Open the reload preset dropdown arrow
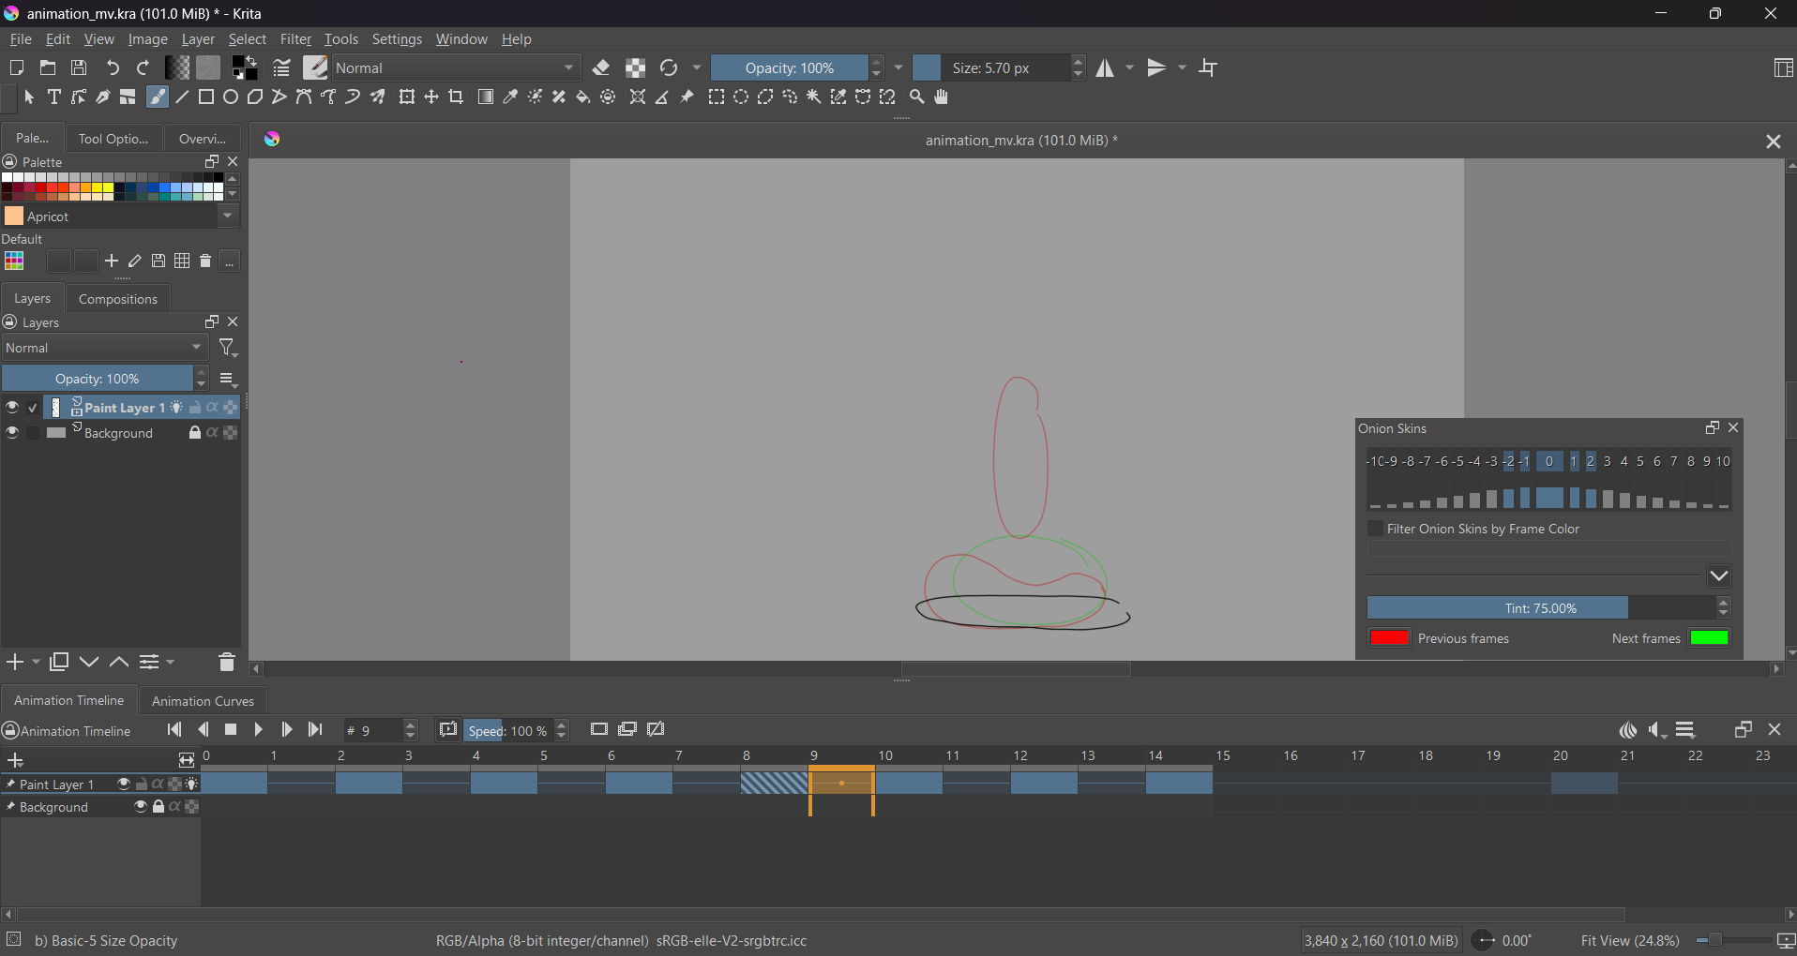The width and height of the screenshot is (1797, 956). (x=697, y=68)
